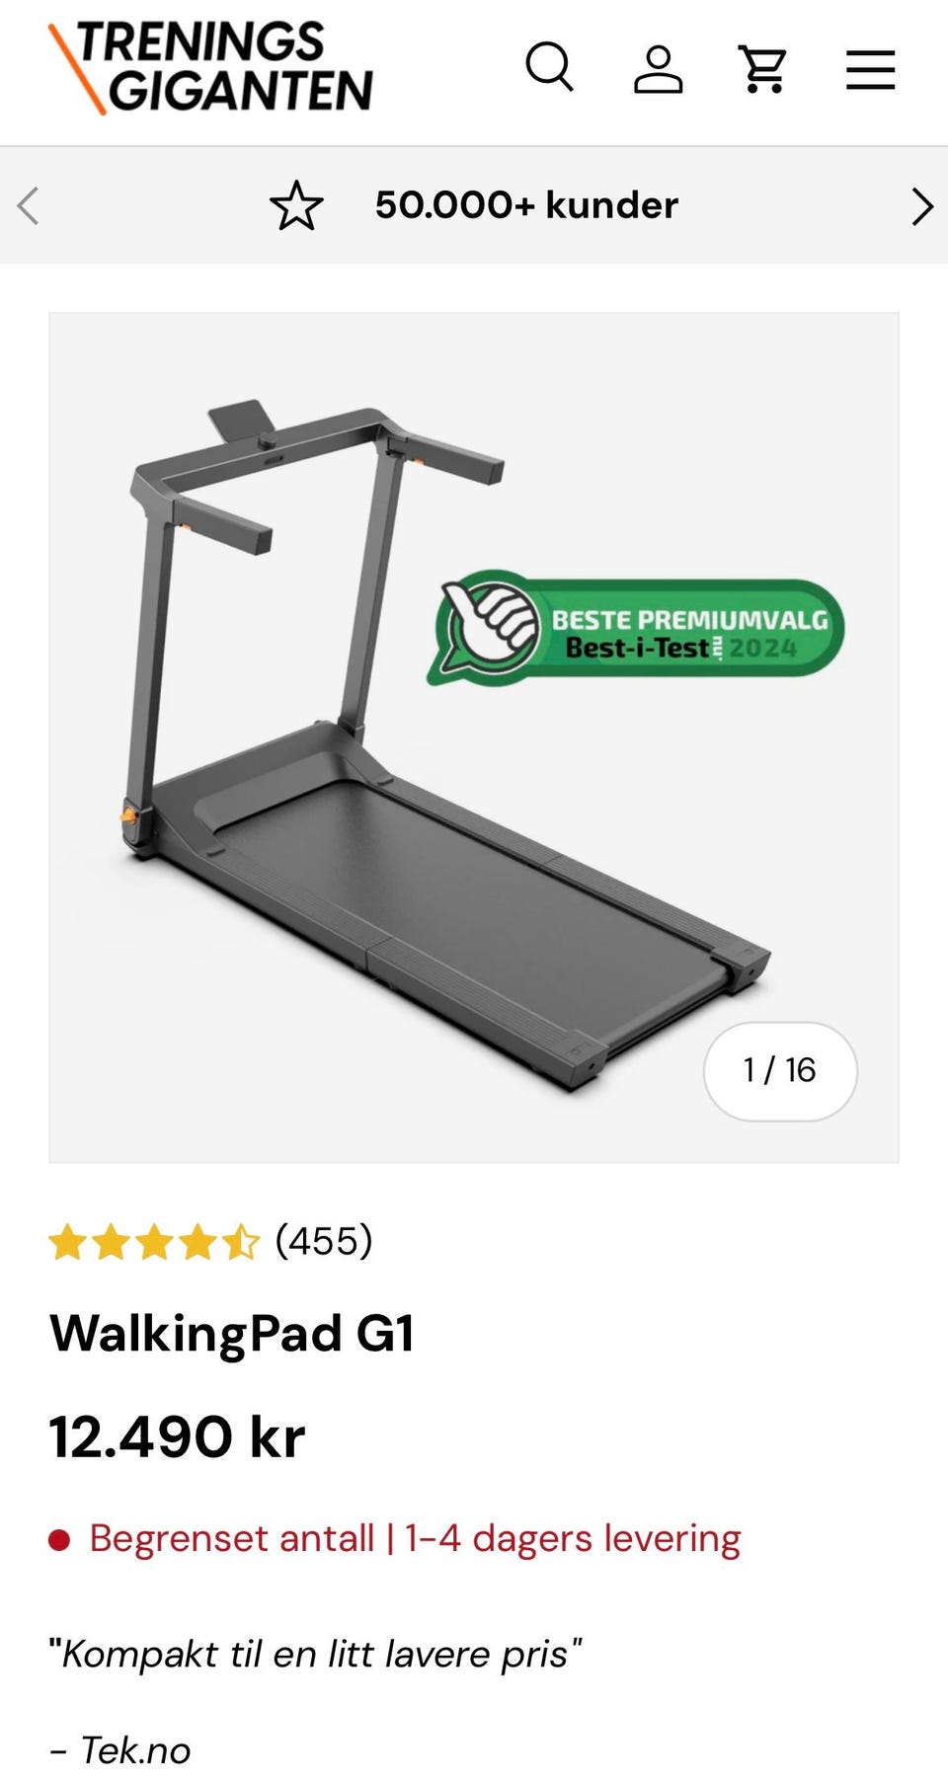Open the (455) reviews count
Screen dimensions: 948x1781
(324, 1241)
